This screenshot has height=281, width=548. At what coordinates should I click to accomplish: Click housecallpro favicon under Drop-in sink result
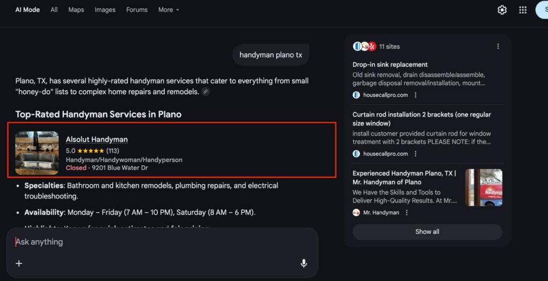pyautogui.click(x=356, y=95)
